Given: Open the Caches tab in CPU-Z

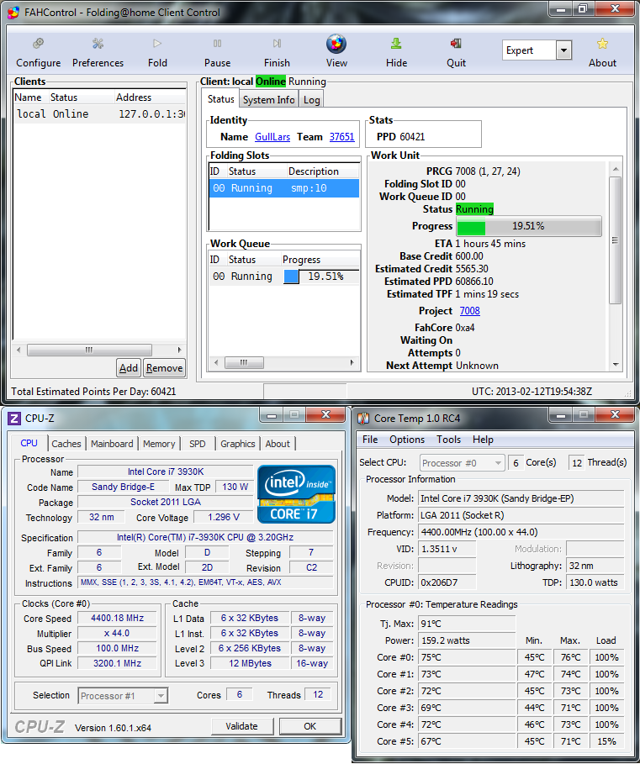Looking at the screenshot, I should pos(66,444).
